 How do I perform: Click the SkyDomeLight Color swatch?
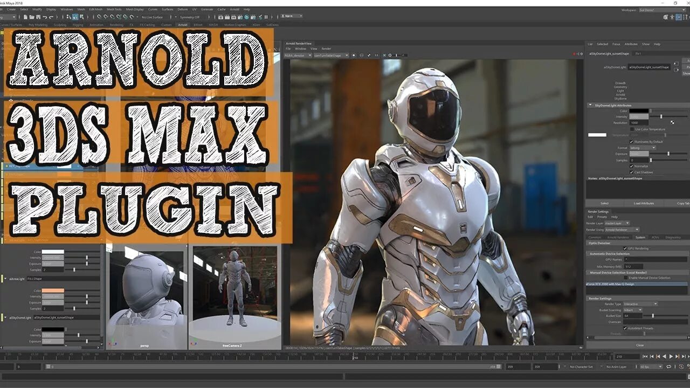tap(639, 111)
